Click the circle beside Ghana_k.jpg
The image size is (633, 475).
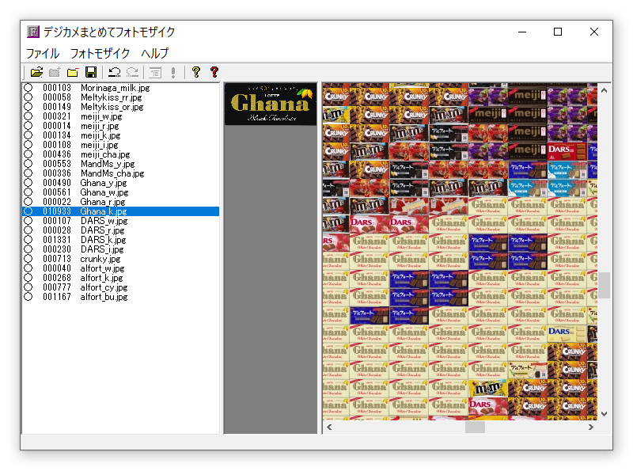28,211
